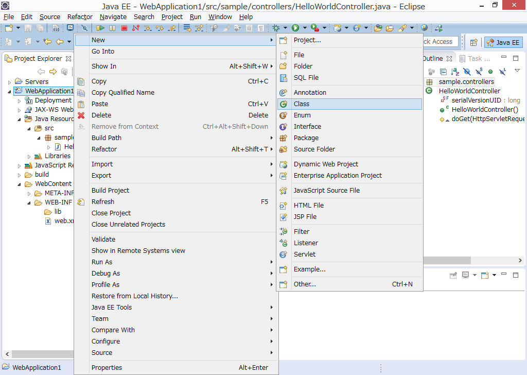Click the Step Over toolbar icon
Image resolution: width=527 pixels, height=375 pixels.
160,28
